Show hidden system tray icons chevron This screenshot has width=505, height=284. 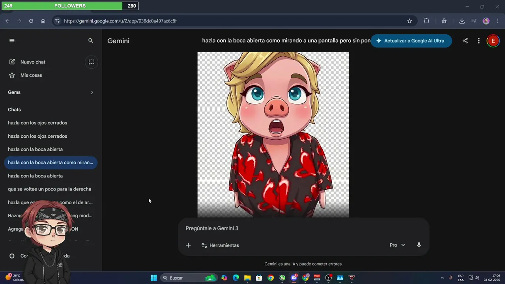click(442, 278)
